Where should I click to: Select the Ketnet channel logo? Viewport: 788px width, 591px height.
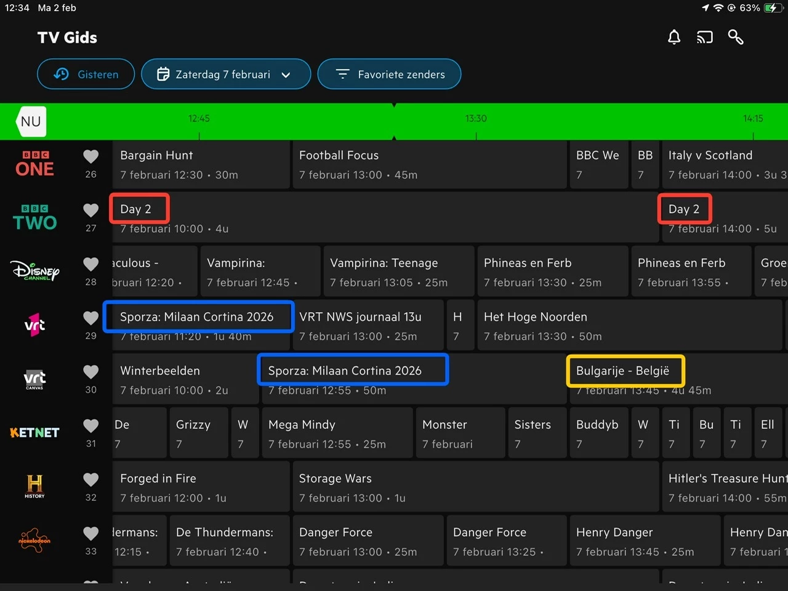[x=35, y=433]
